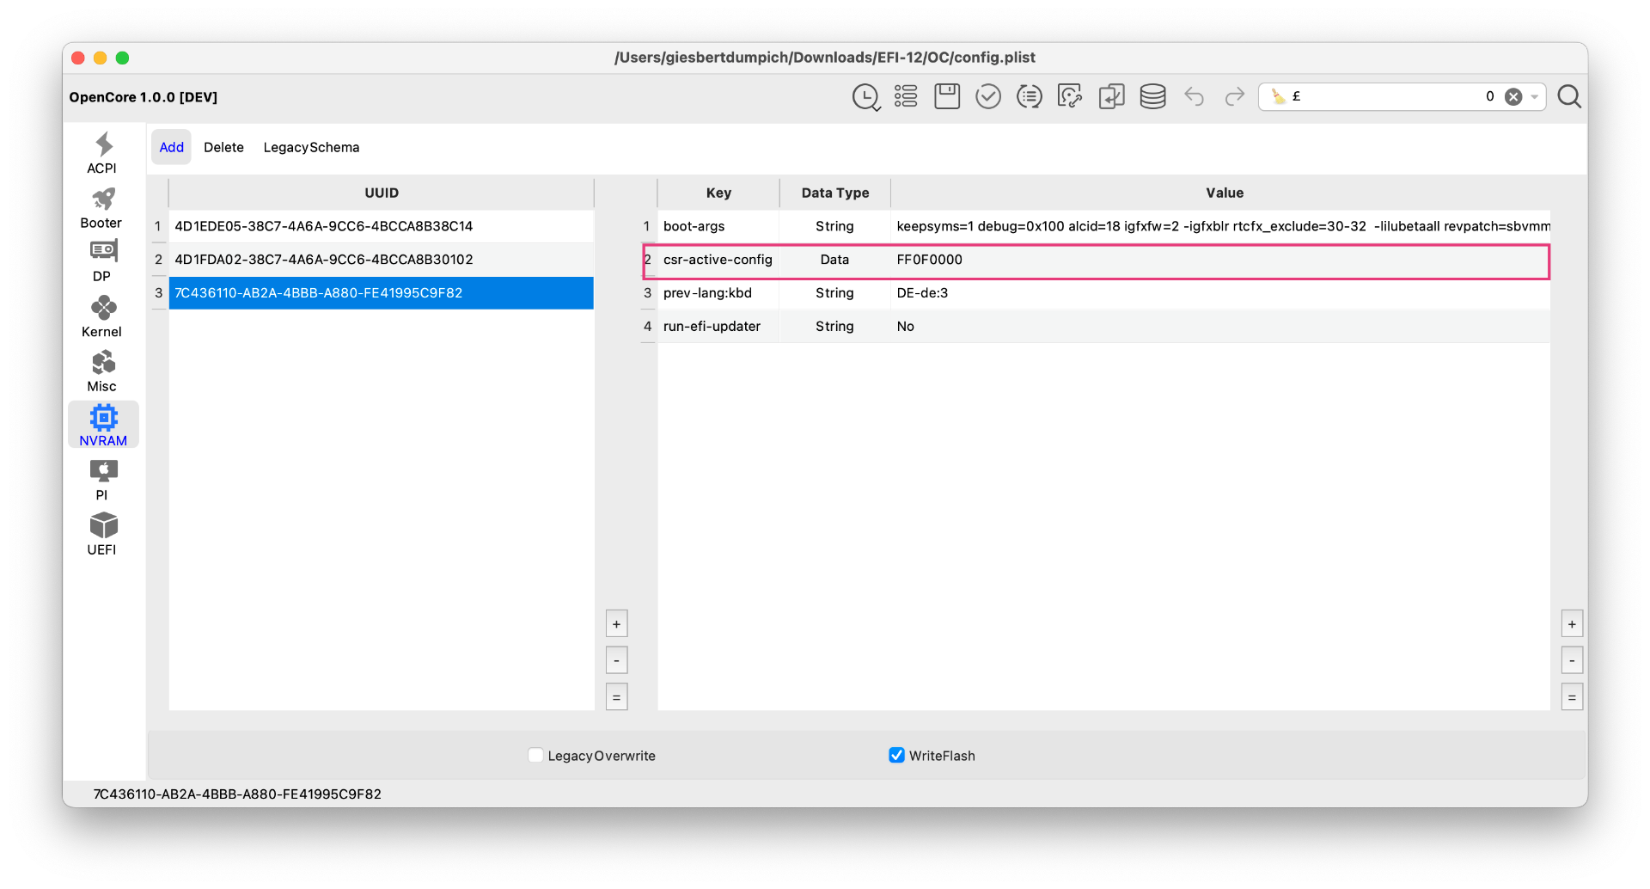Enable the LegacyOverwrite checkbox
Image resolution: width=1650 pixels, height=889 pixels.
pos(535,755)
